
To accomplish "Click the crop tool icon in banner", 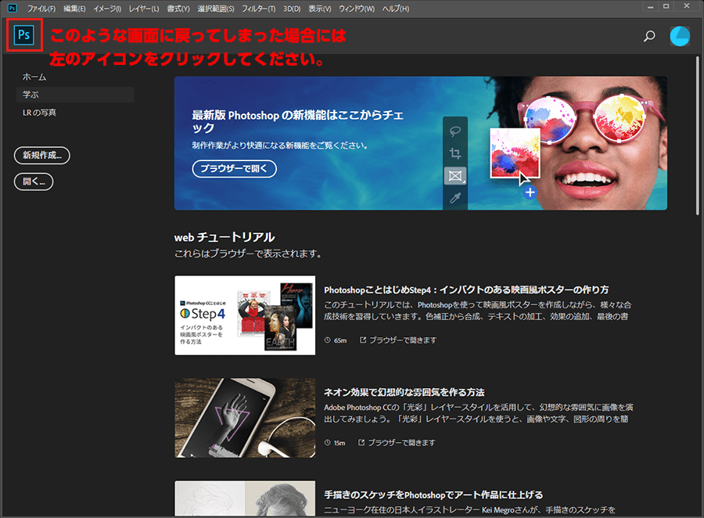I will pyautogui.click(x=454, y=153).
